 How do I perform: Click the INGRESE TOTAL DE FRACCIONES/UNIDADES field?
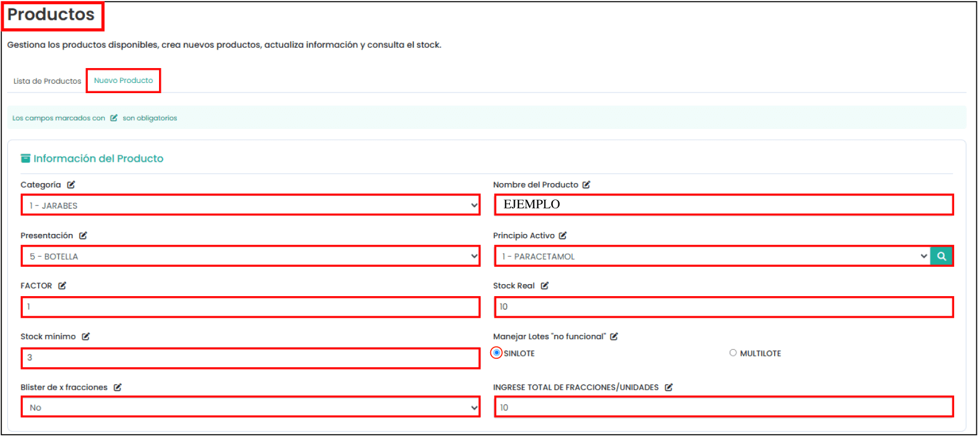[723, 408]
